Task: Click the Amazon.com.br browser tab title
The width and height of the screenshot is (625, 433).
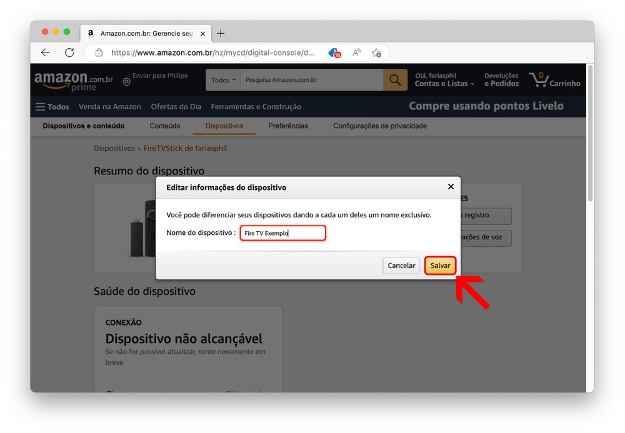Action: click(x=146, y=34)
